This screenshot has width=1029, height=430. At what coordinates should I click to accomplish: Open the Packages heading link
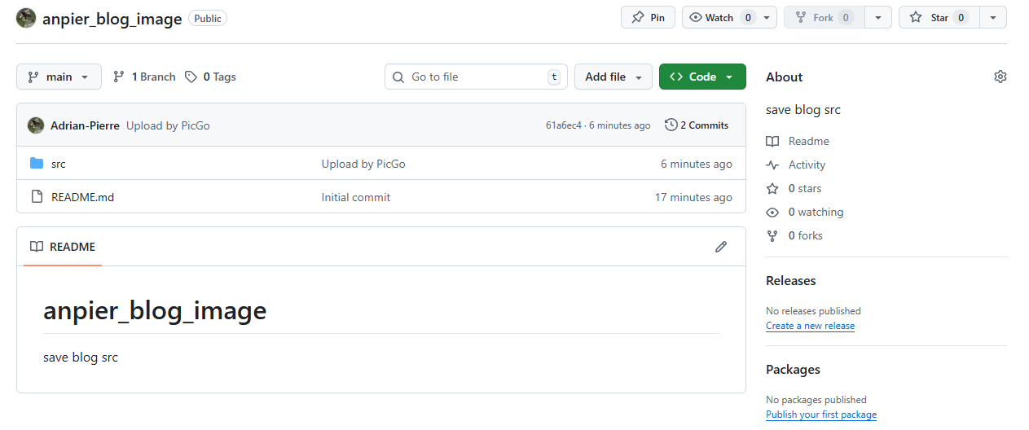[x=793, y=369]
